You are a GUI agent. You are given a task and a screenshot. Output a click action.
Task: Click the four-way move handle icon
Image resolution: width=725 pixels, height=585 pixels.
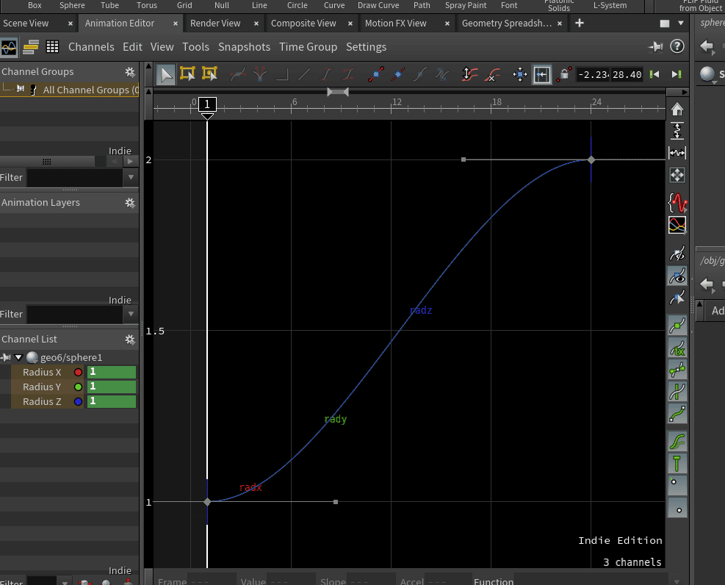tap(520, 74)
